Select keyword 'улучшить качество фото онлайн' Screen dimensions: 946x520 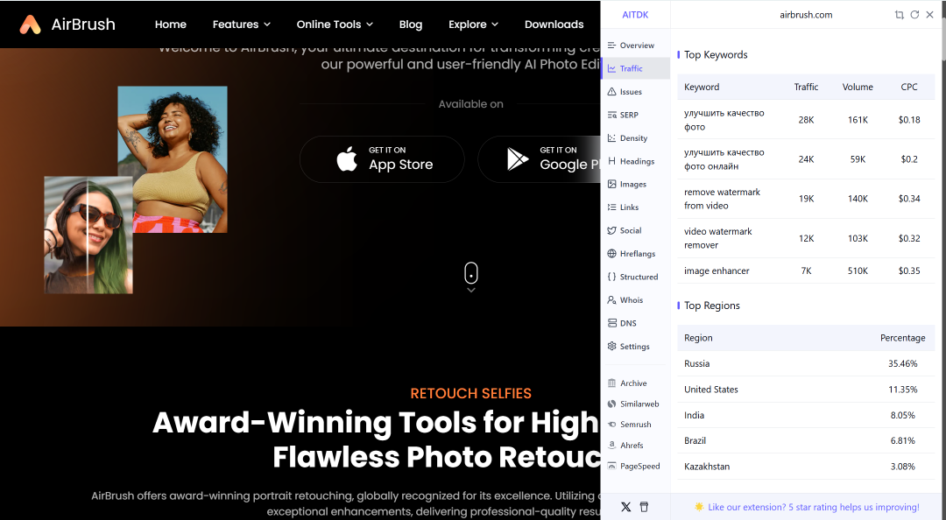[724, 159]
